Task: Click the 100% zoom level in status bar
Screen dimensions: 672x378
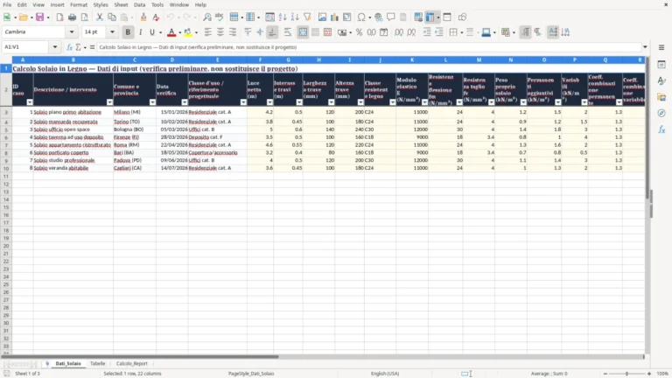Action: point(662,374)
